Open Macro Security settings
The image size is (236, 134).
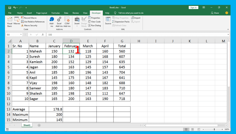coord(29,26)
